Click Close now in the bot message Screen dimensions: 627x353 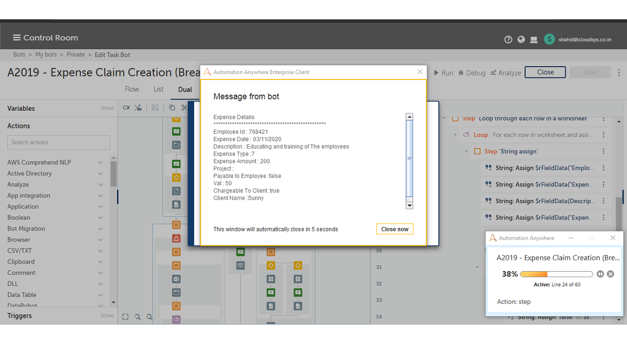395,229
